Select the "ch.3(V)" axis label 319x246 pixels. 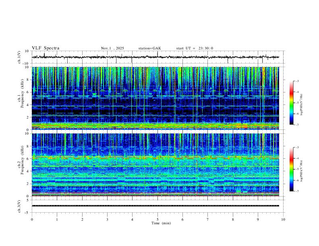tap(19, 206)
